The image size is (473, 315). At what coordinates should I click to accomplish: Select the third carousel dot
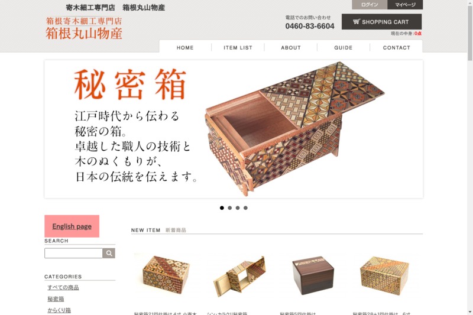click(x=238, y=207)
